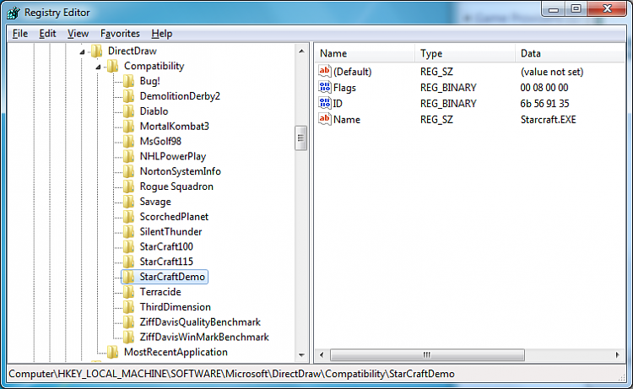Viewport: 633px width, 389px height.
Task: Click the NortonSystemInfo folder icon
Action: click(x=128, y=171)
